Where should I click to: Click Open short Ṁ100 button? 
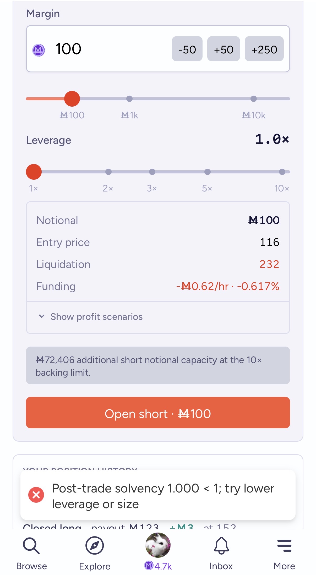pos(158,413)
